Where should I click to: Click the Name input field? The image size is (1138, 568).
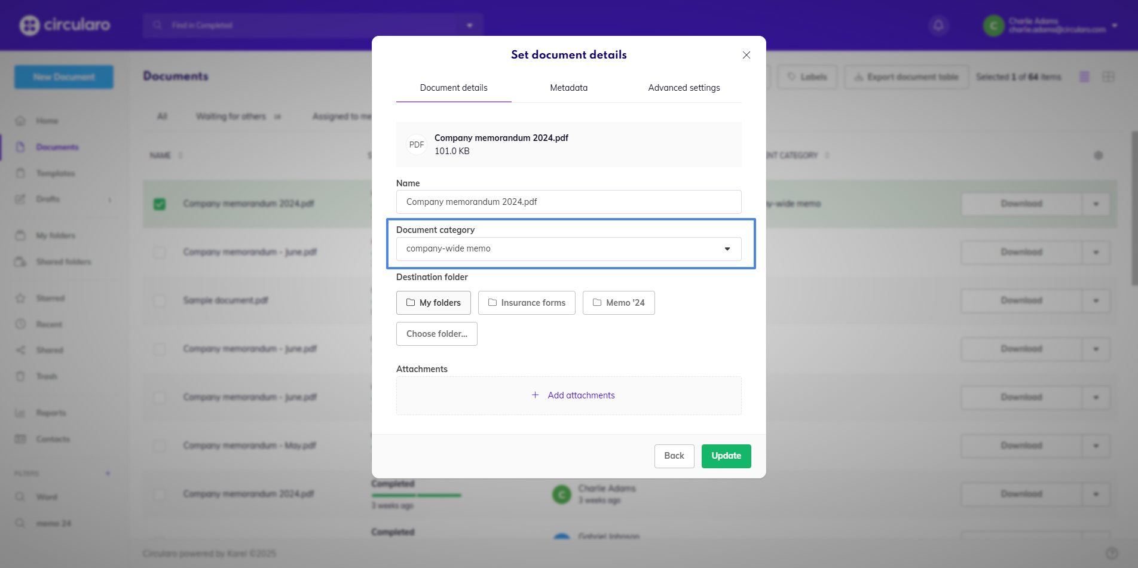tap(568, 202)
